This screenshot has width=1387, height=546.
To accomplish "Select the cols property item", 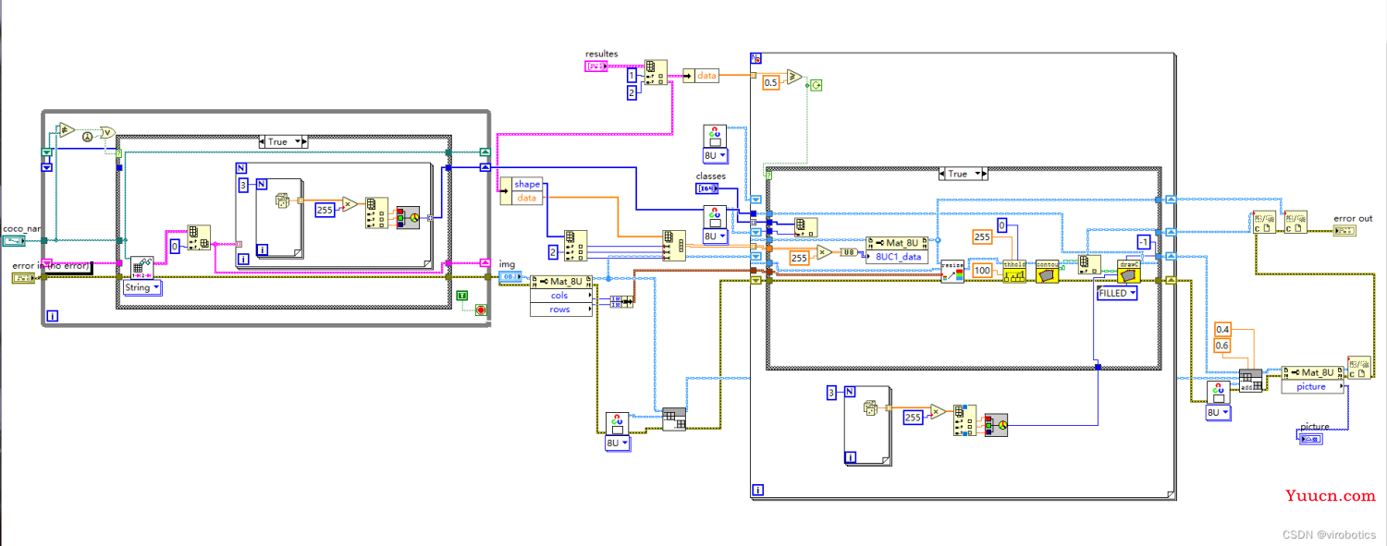I will 559,296.
